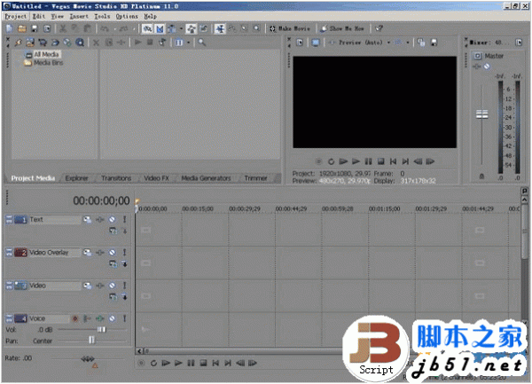532x384 pixels.
Task: Select the Normal Edit tool
Action: tap(220, 29)
